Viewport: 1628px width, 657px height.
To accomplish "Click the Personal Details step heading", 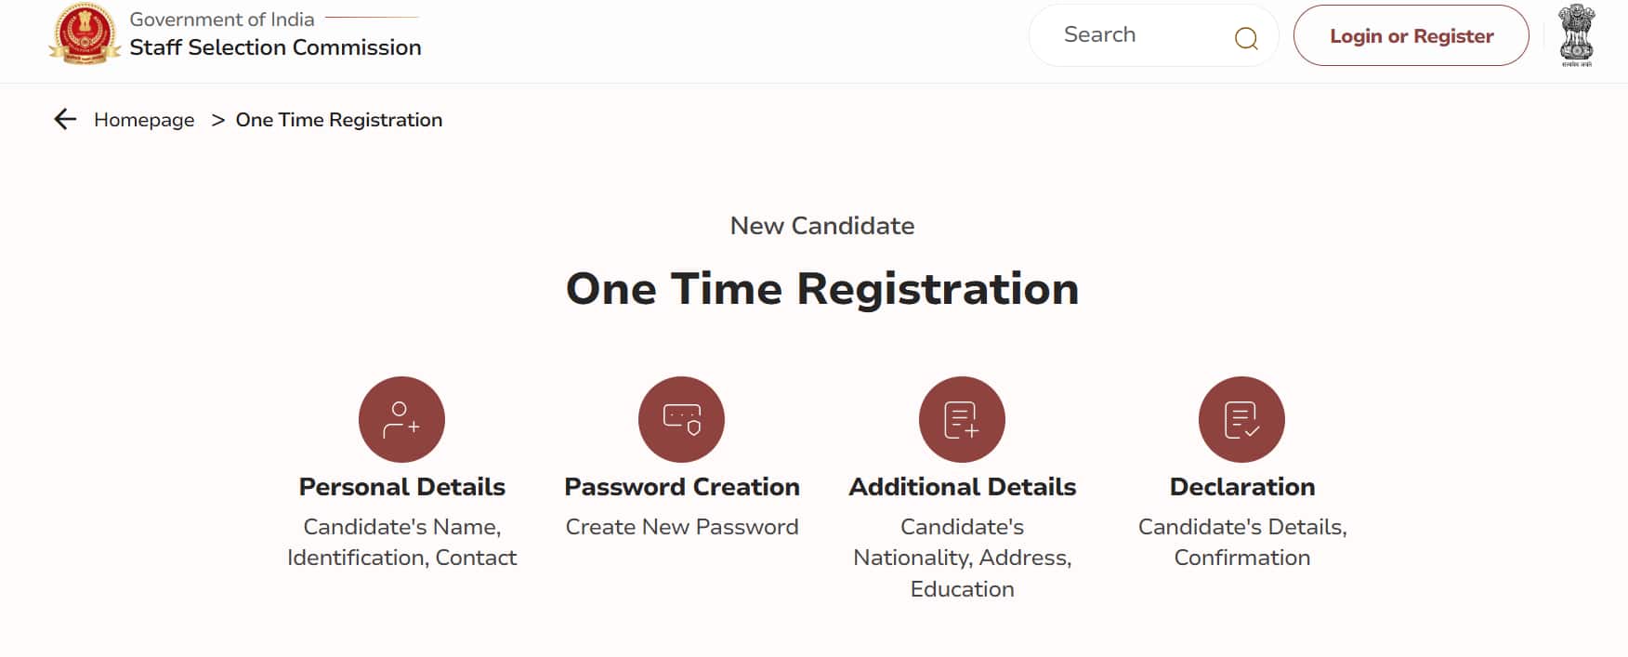I will click(x=401, y=487).
